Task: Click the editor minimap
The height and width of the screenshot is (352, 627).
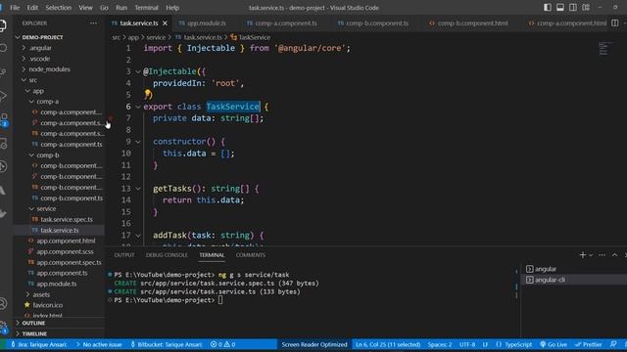Action: pos(606,49)
